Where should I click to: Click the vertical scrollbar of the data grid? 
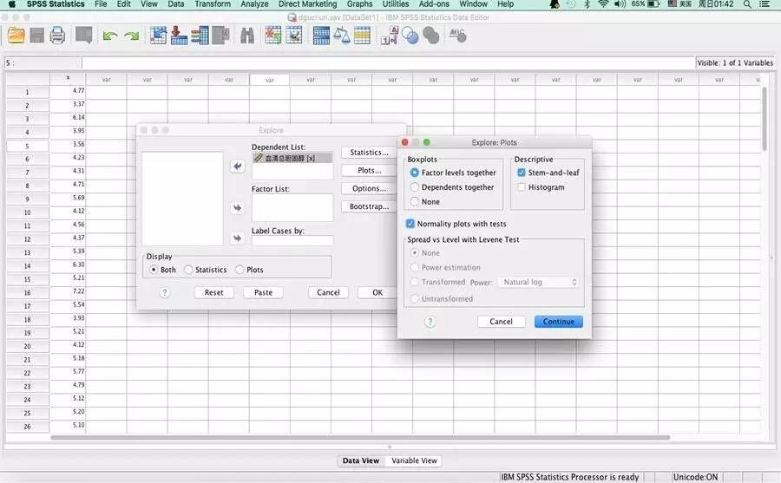coord(765,119)
